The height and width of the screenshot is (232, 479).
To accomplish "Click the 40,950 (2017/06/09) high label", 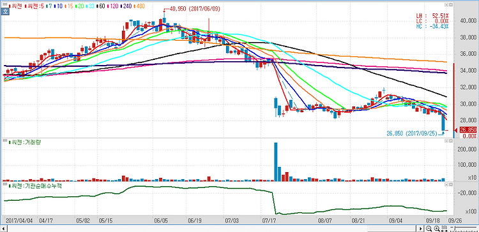I will click(195, 9).
